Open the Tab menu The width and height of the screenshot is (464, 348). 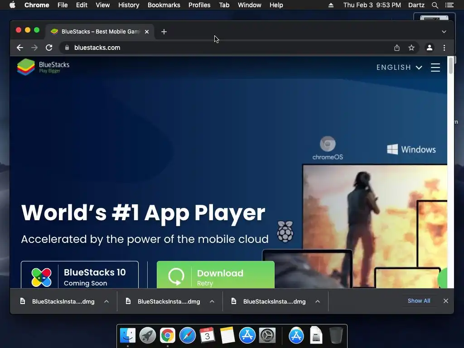pos(224,5)
